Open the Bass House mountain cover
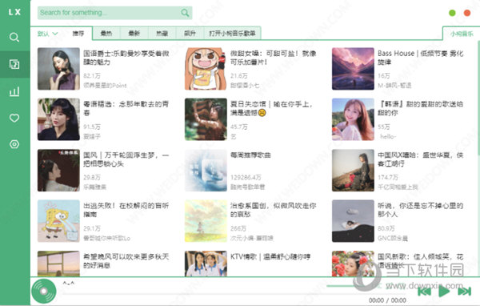Viewport: 480px width, 306px height. click(353, 69)
